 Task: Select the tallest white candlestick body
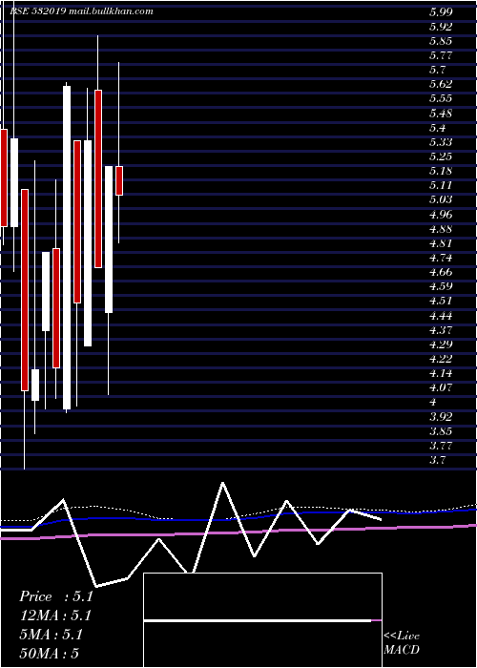67,247
